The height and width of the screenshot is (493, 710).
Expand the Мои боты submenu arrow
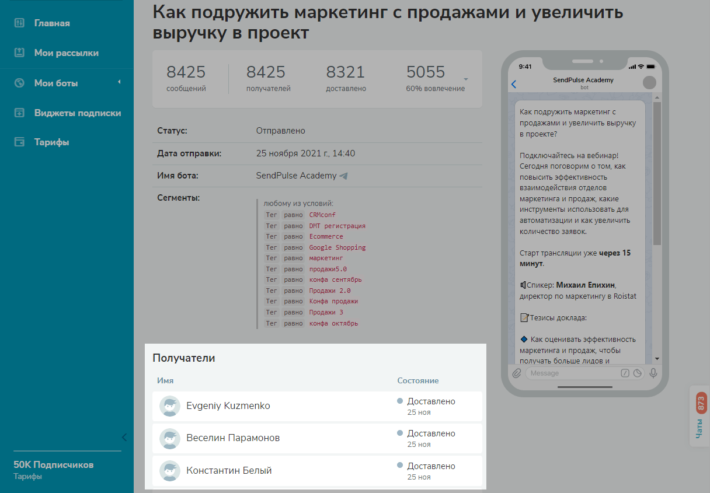[119, 82]
